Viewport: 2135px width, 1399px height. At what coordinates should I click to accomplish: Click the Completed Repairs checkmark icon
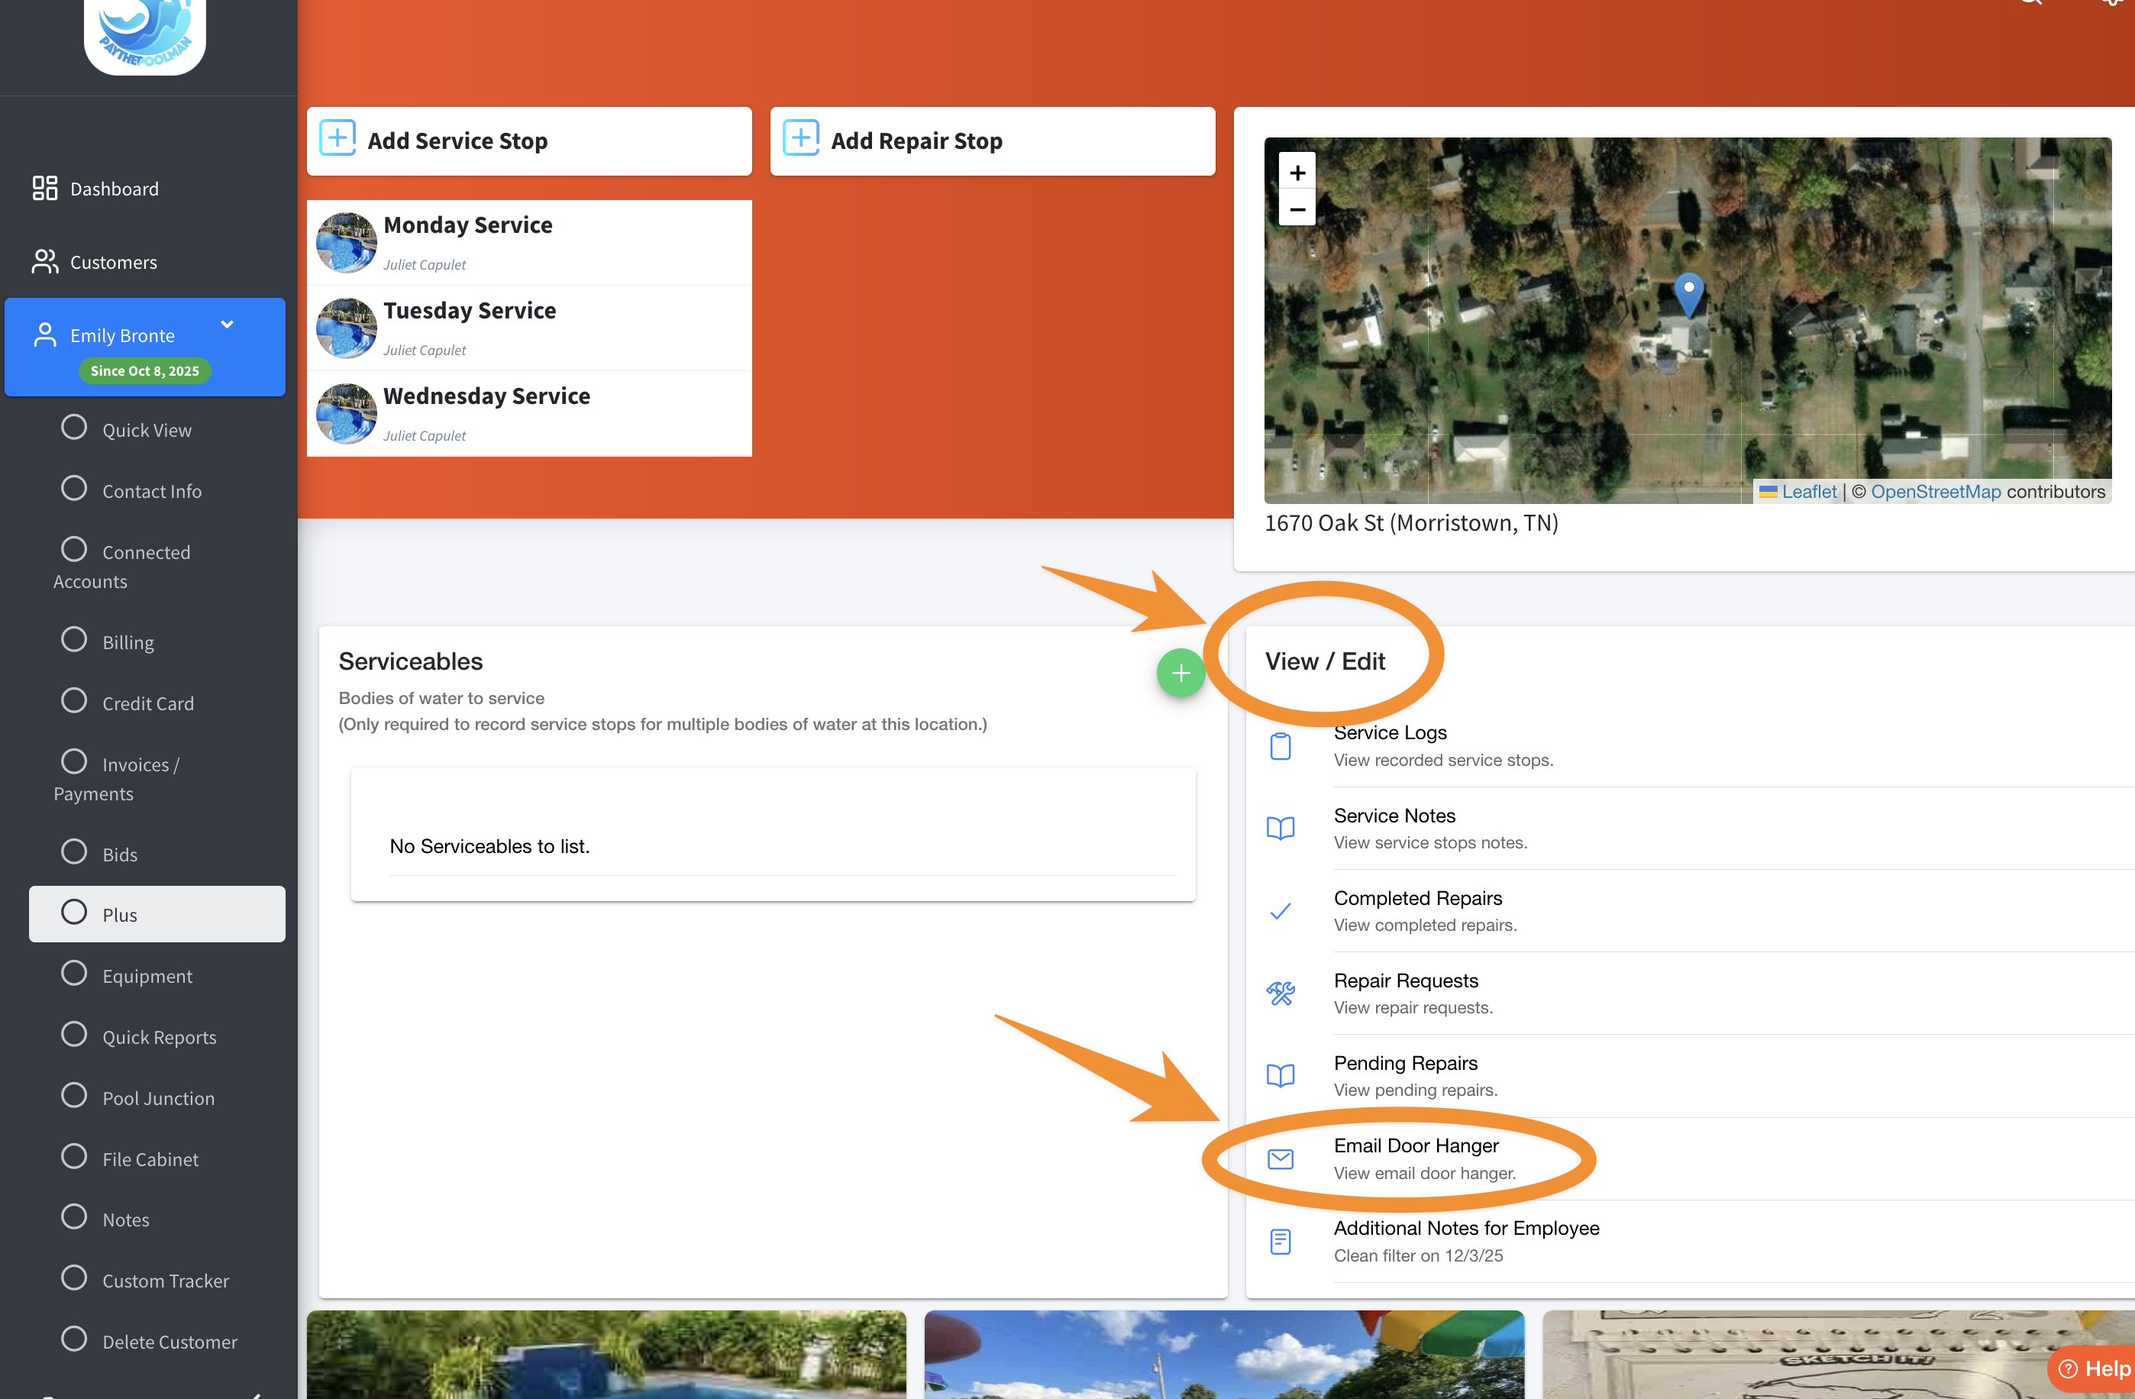[x=1280, y=911]
